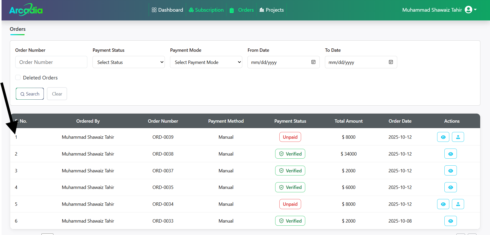Open the From Date calendar picker icon
The width and height of the screenshot is (490, 235).
[x=313, y=62]
